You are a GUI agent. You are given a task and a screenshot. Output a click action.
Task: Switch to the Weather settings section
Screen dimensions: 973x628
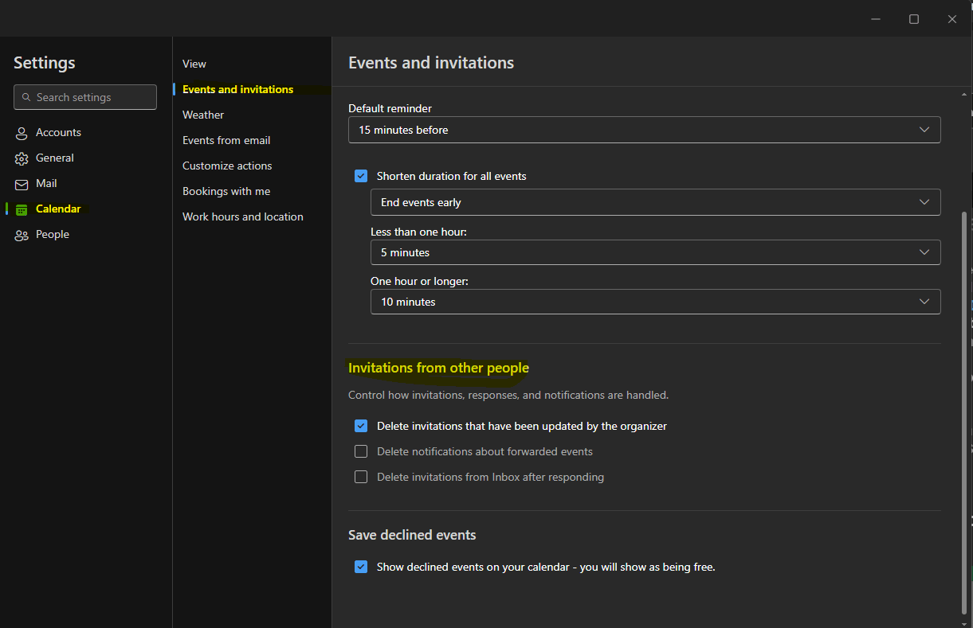pyautogui.click(x=203, y=115)
